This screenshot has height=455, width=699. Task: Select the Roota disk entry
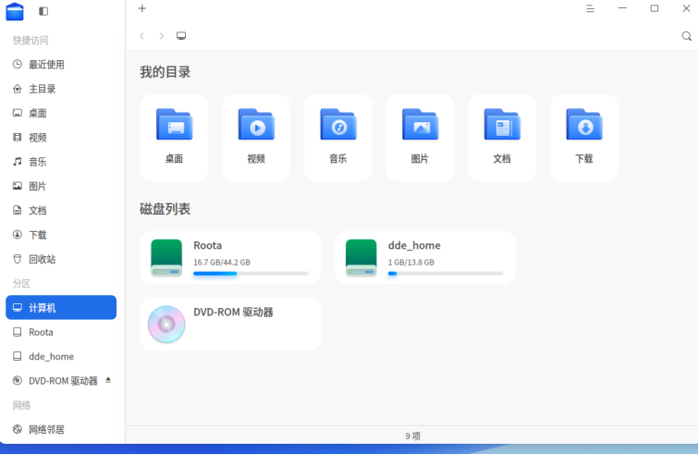tap(230, 257)
